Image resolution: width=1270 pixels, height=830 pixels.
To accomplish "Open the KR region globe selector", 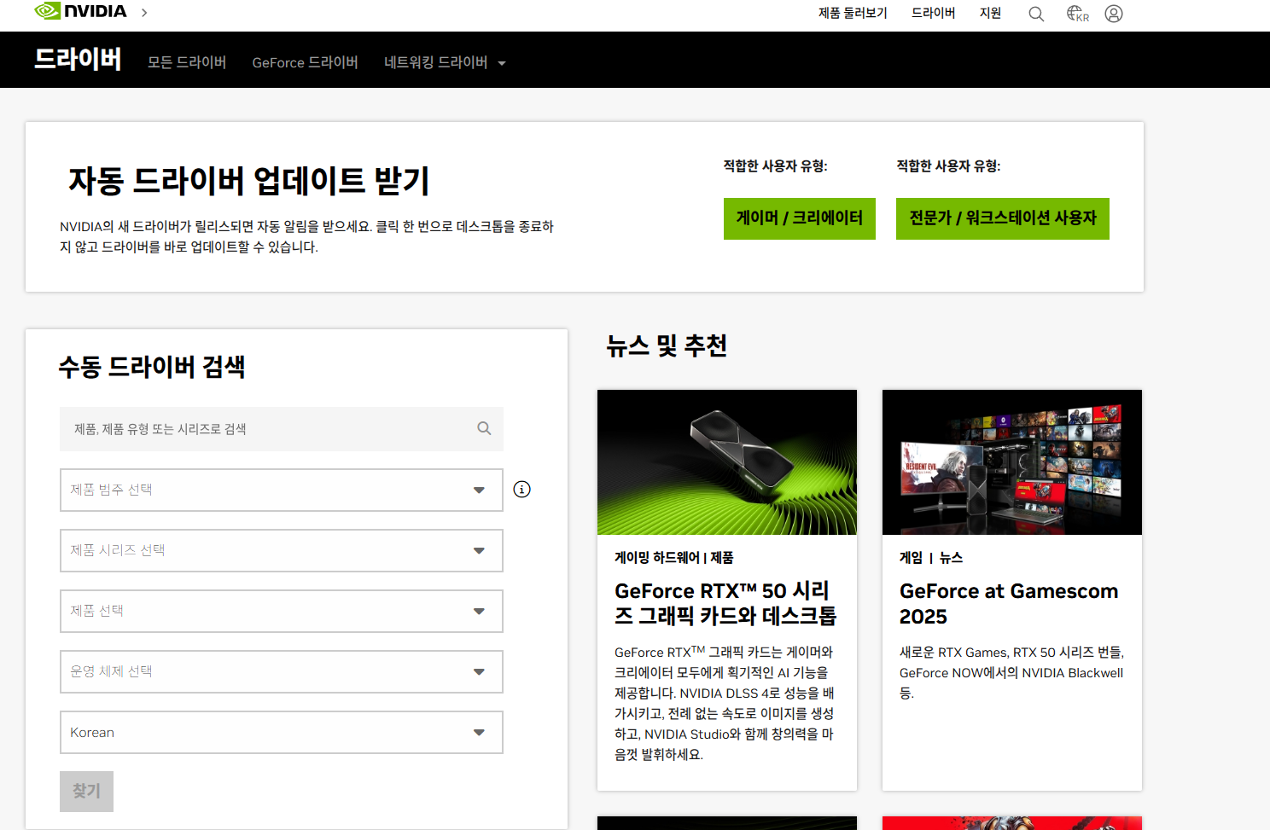I will (x=1077, y=14).
